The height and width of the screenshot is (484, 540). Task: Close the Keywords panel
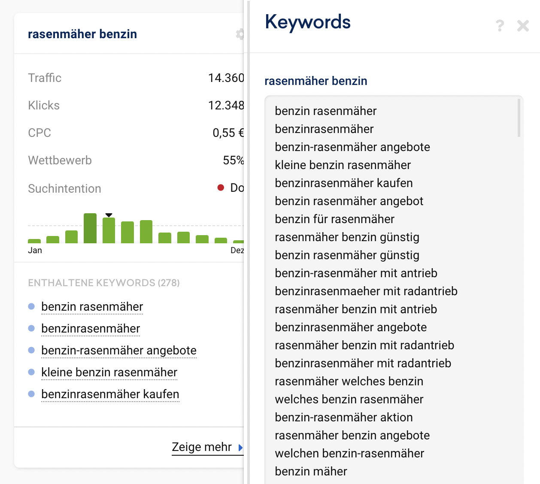click(523, 26)
